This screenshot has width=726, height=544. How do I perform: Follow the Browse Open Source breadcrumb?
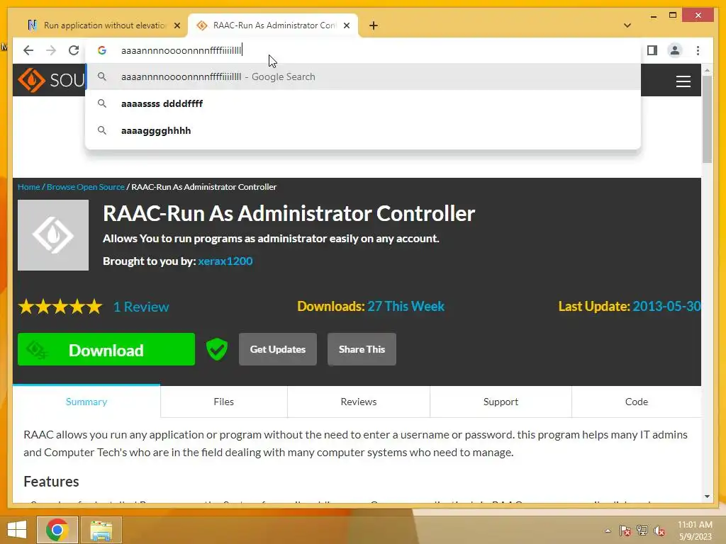(x=86, y=187)
